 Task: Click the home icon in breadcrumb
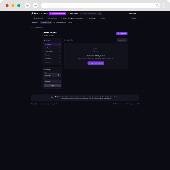(x=32, y=27)
